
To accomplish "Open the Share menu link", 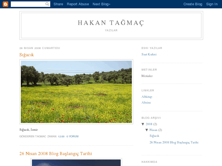I will tap(58, 4).
